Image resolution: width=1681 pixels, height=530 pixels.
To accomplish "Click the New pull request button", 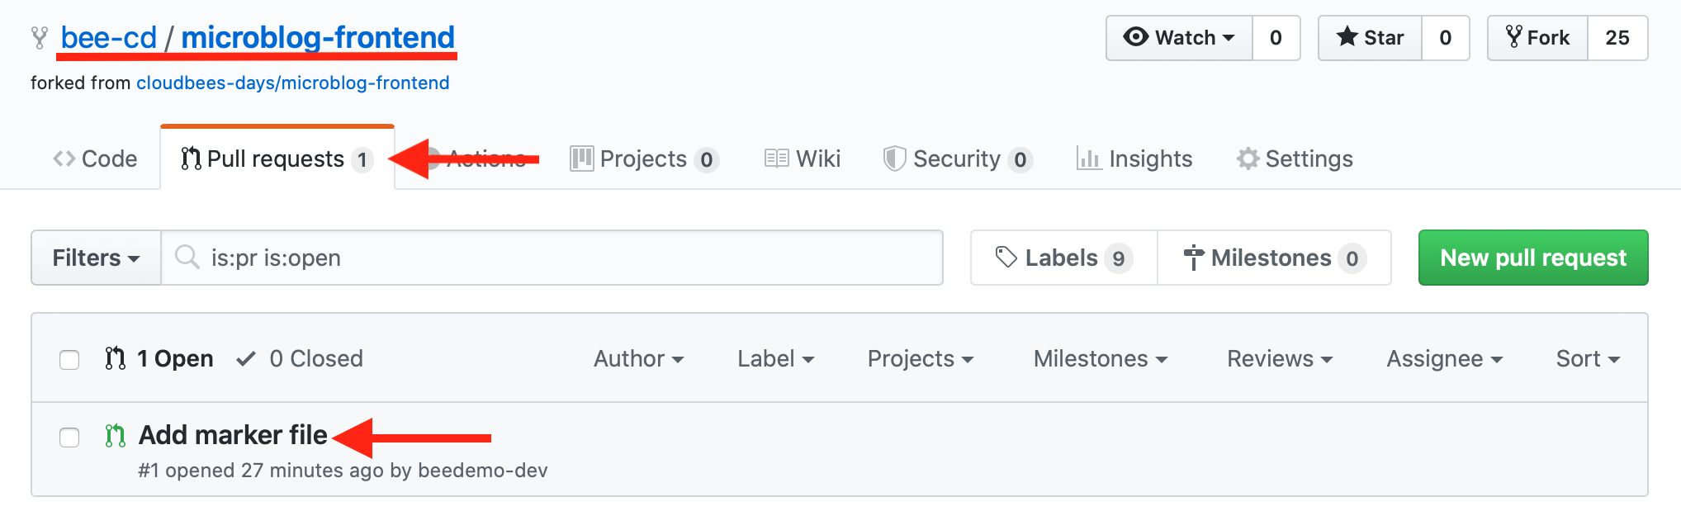I will coord(1533,258).
